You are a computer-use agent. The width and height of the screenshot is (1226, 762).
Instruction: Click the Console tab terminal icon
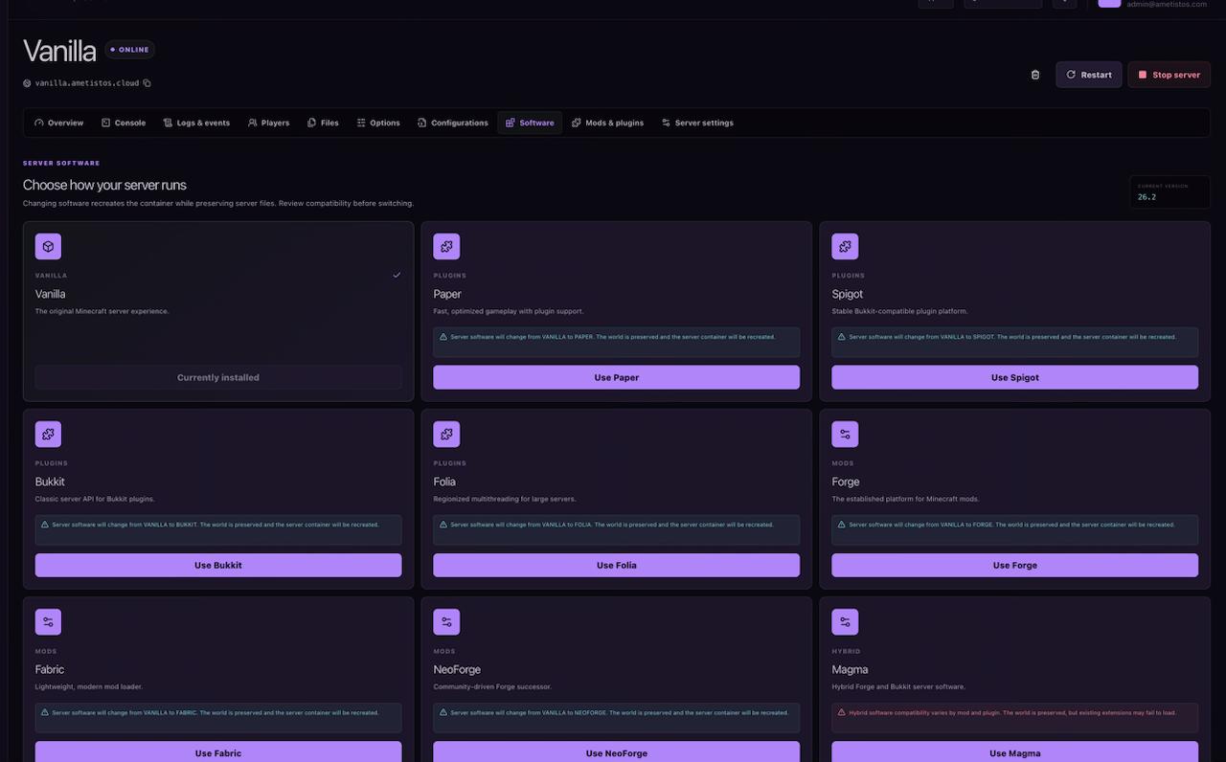point(106,123)
